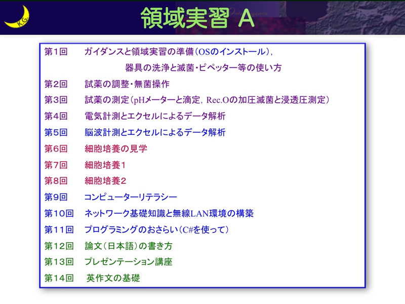Screen dimensions: 405x304
Task: Click 電気計測とエクセルによるデータ解析
Action: pyautogui.click(x=155, y=116)
